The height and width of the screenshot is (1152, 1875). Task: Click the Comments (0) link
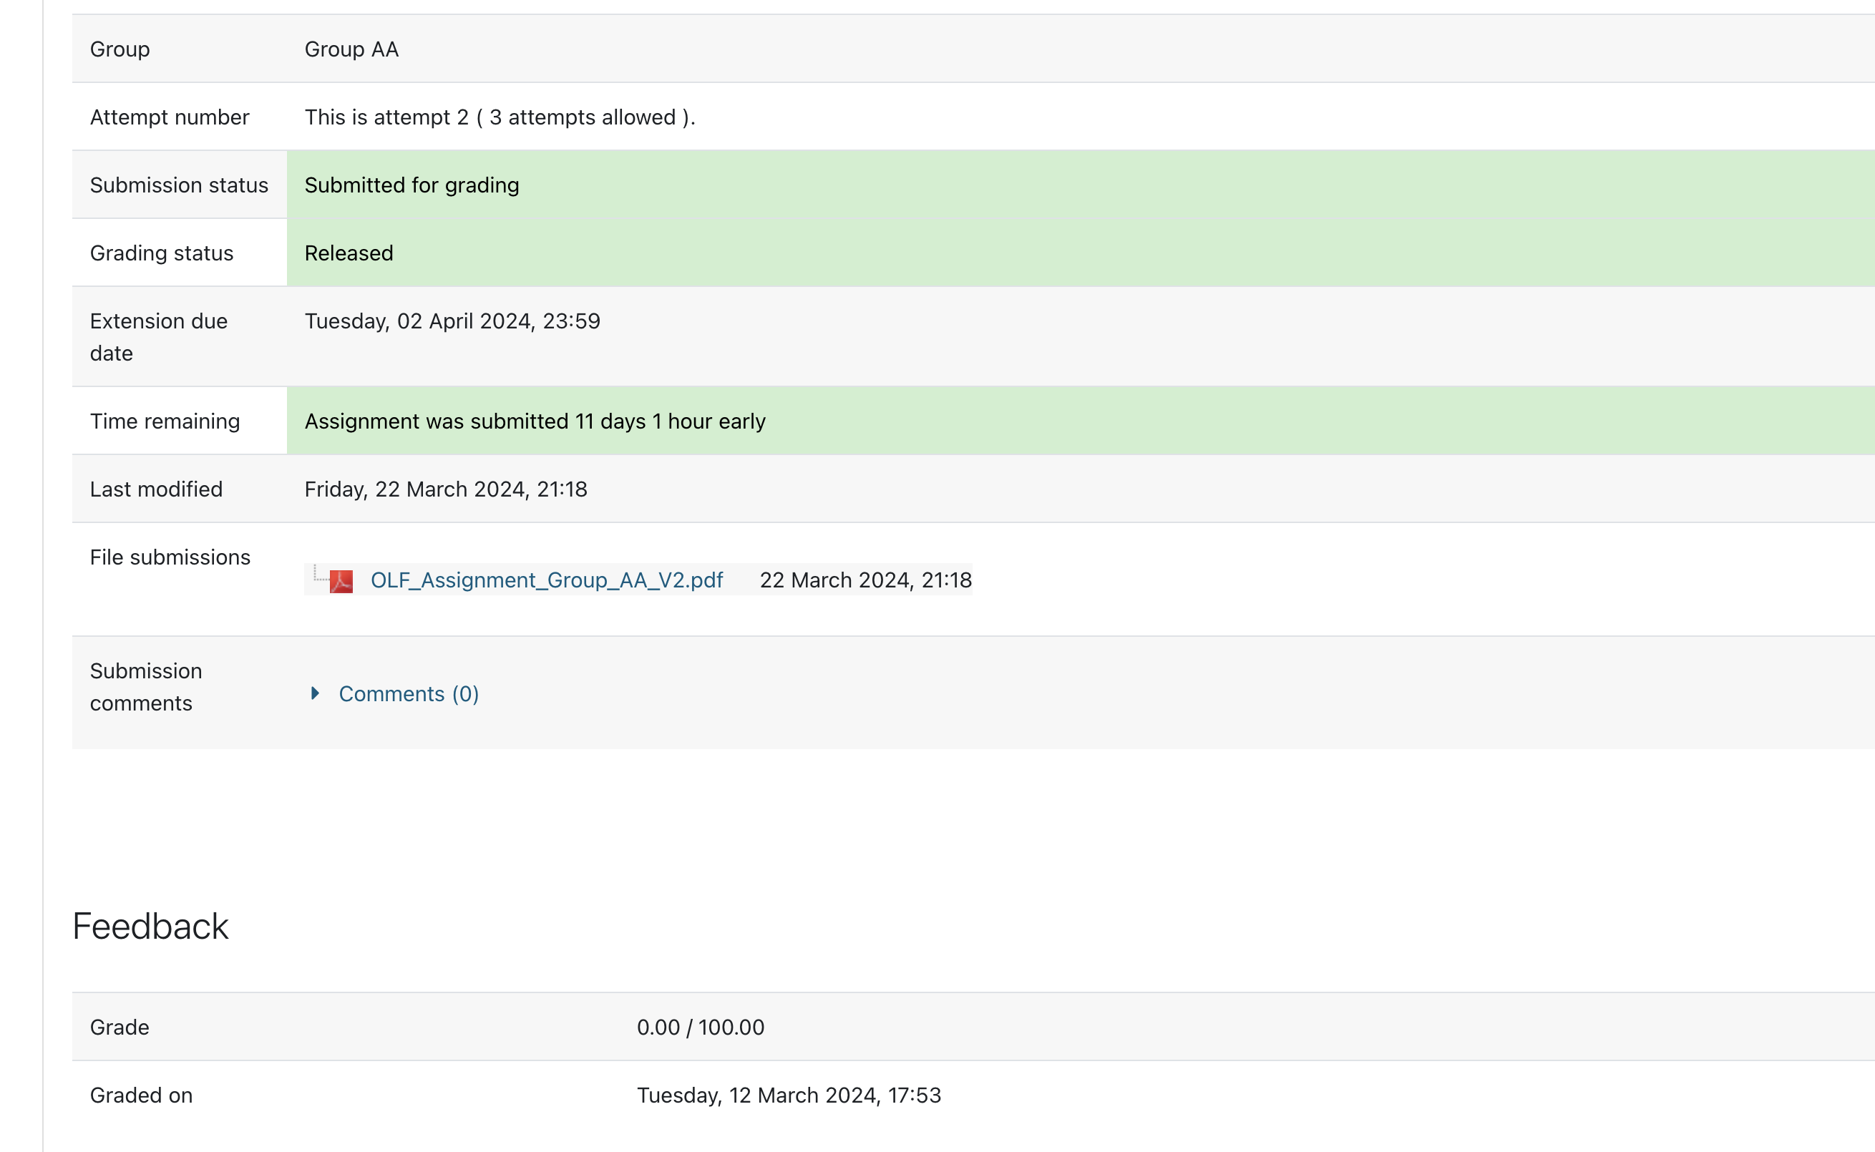409,694
